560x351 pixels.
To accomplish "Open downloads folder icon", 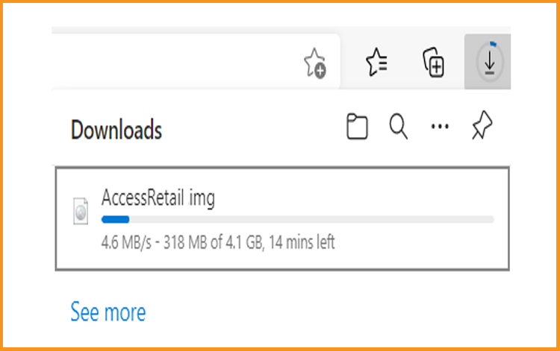I will click(357, 126).
